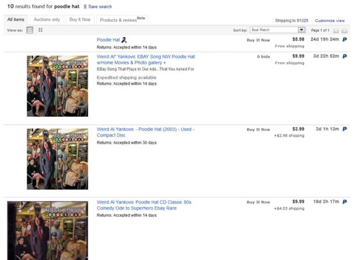This screenshot has width=355, height=260.
Task: Open the Sort by Best Match dropdown
Action: pos(277,30)
